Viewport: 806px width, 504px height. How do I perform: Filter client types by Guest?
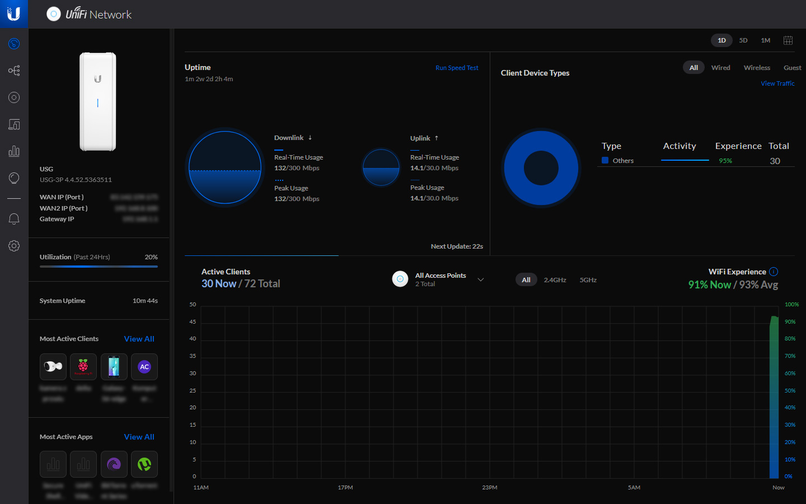coord(793,68)
